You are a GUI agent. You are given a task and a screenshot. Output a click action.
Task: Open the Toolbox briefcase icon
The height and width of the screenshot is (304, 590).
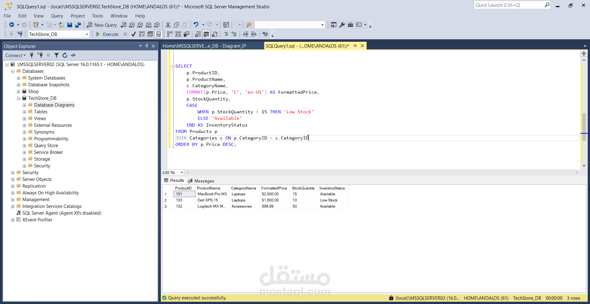[350, 25]
